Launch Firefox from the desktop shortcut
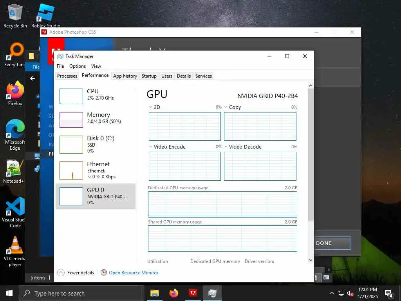401x301 pixels. [15, 93]
